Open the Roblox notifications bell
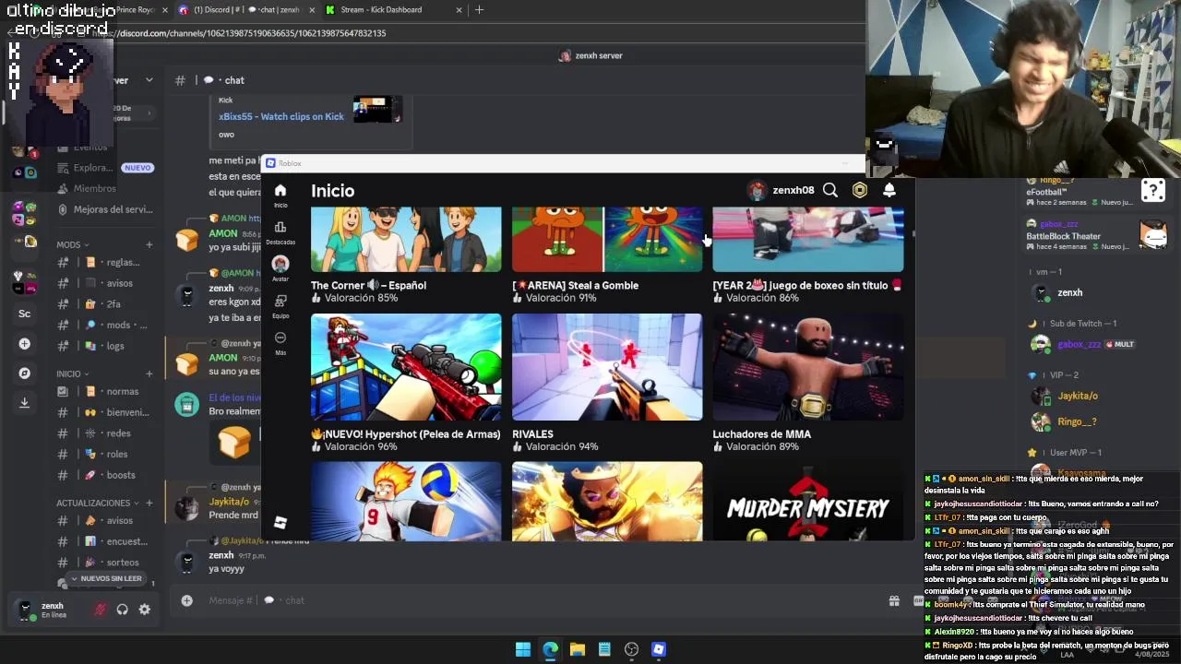 click(889, 190)
